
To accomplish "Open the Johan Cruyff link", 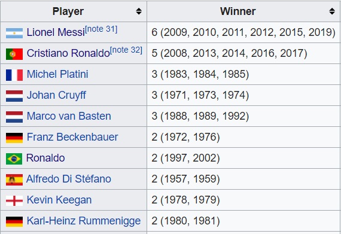I will click(x=56, y=96).
